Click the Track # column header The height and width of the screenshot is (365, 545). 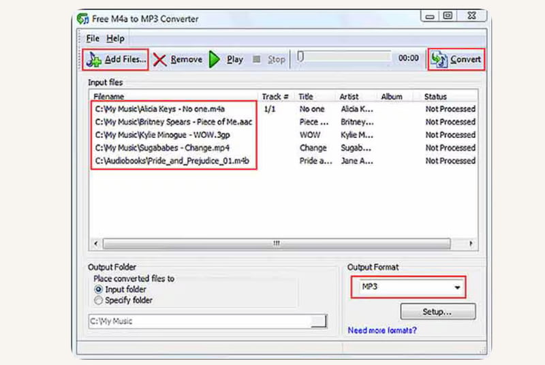point(276,97)
